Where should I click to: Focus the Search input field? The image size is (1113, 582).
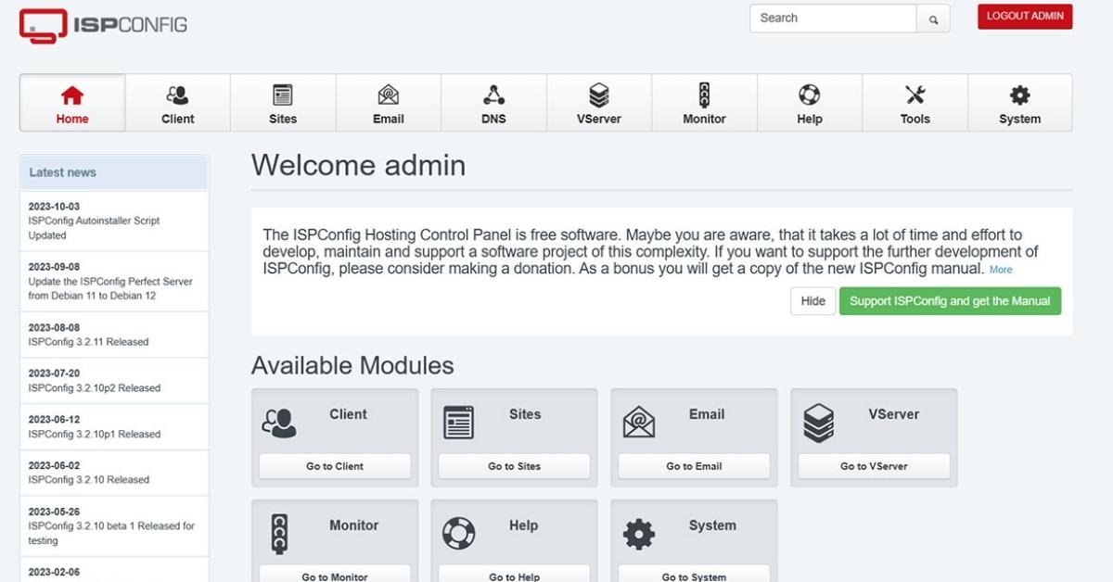833,19
